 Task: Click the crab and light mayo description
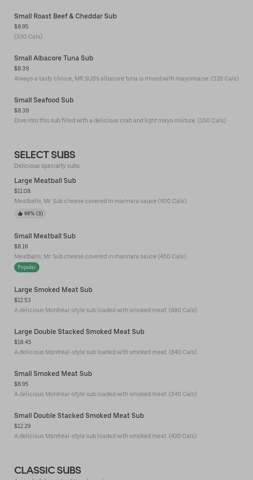120,120
